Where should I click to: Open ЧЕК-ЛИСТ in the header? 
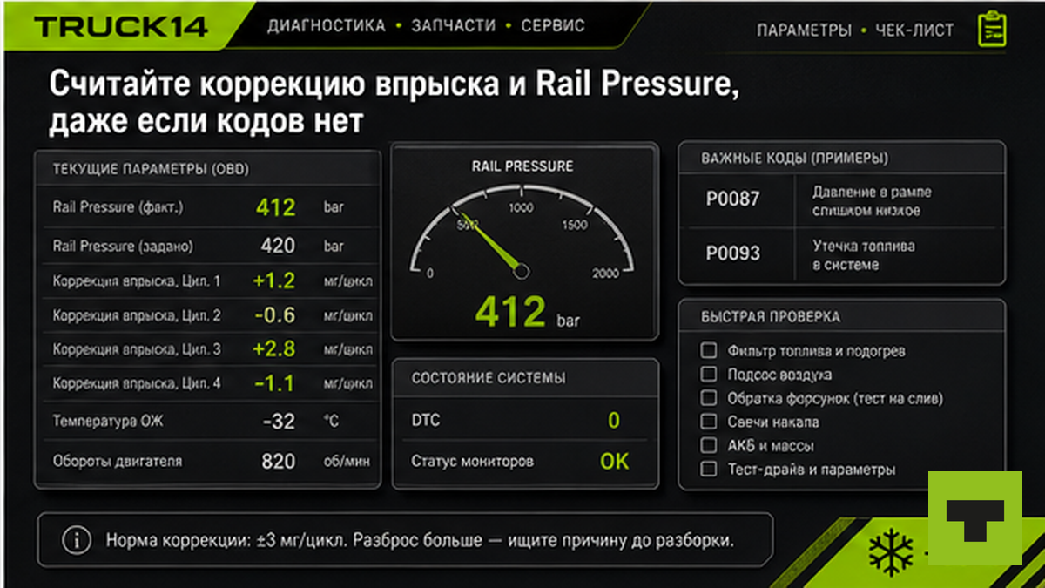[914, 30]
